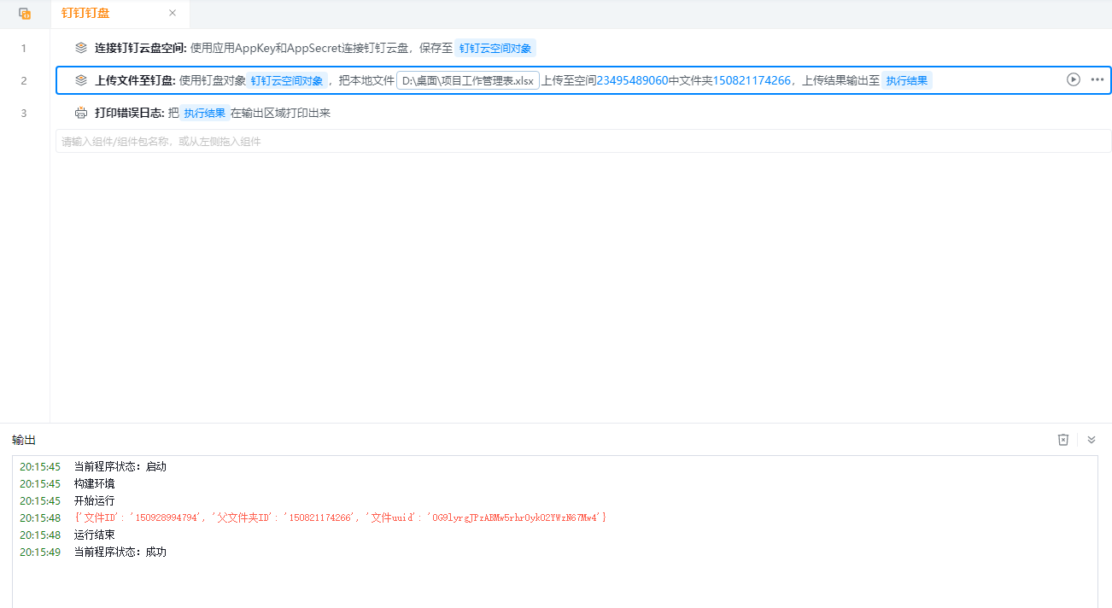Select the red result log with 文件ID
This screenshot has width=1112, height=608.
pos(341,517)
